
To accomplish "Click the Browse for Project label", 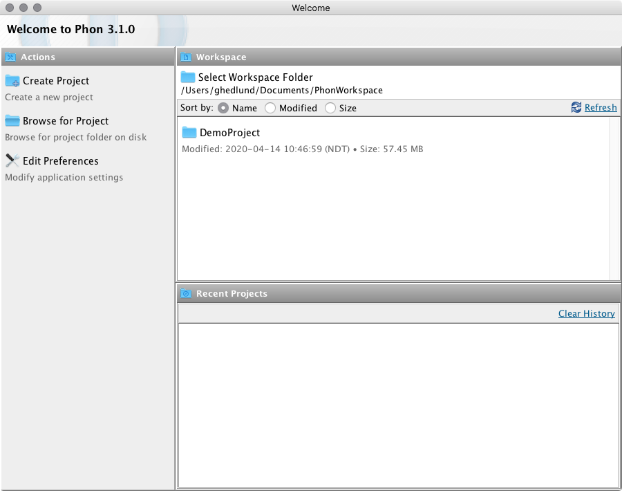I will coord(66,121).
